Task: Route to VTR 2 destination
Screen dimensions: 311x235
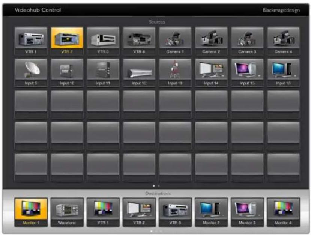Action: [139, 212]
